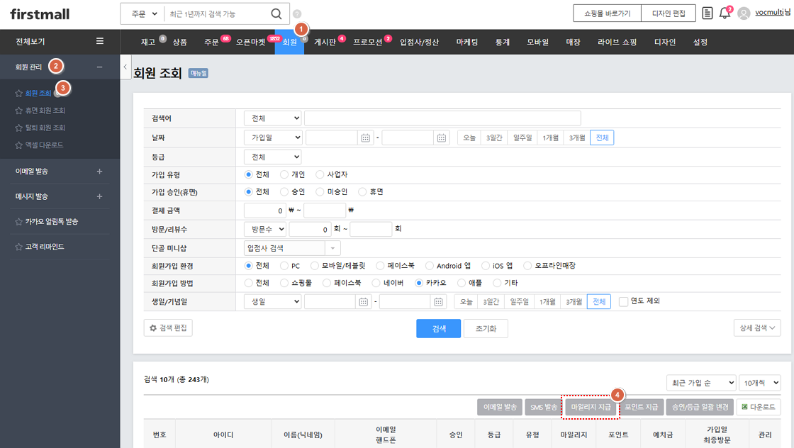Click the 검색 편집 button
This screenshot has height=448, width=794.
(168, 328)
